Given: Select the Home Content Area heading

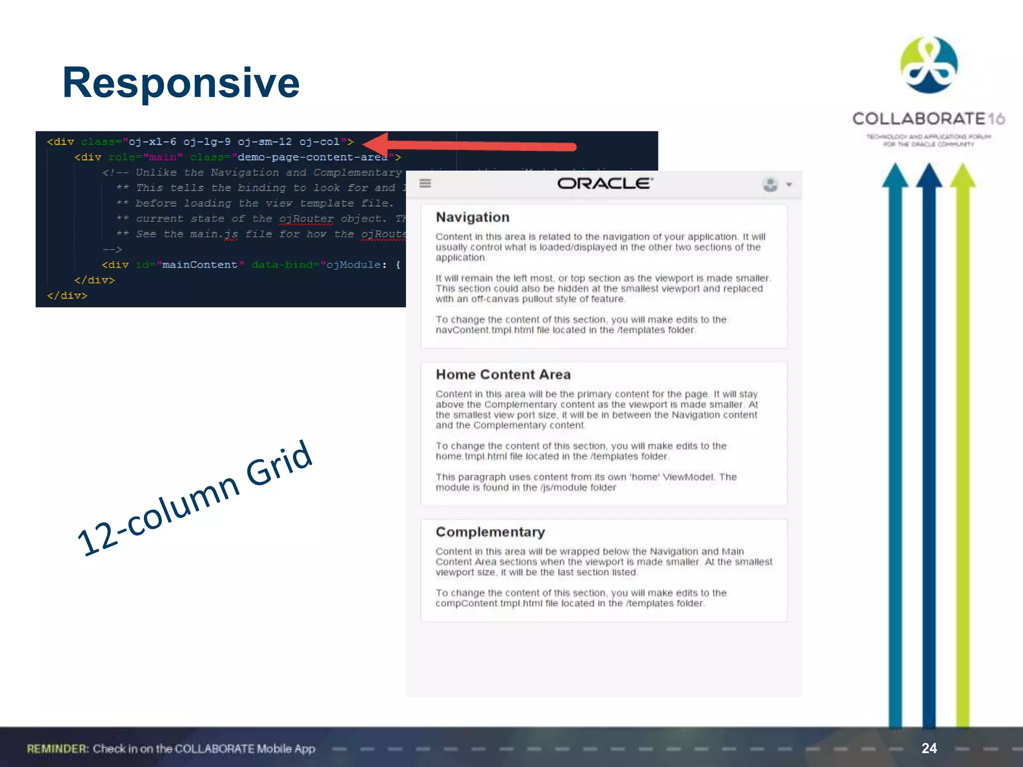Looking at the screenshot, I should [503, 375].
